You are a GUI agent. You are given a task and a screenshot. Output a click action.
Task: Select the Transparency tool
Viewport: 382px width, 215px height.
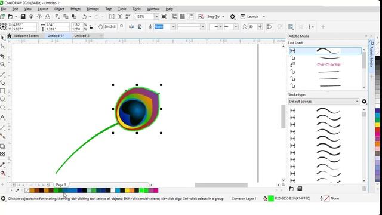[x=2, y=154]
